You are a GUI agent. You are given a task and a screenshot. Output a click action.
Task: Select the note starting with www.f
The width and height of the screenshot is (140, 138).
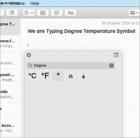pyautogui.click(x=10, y=43)
